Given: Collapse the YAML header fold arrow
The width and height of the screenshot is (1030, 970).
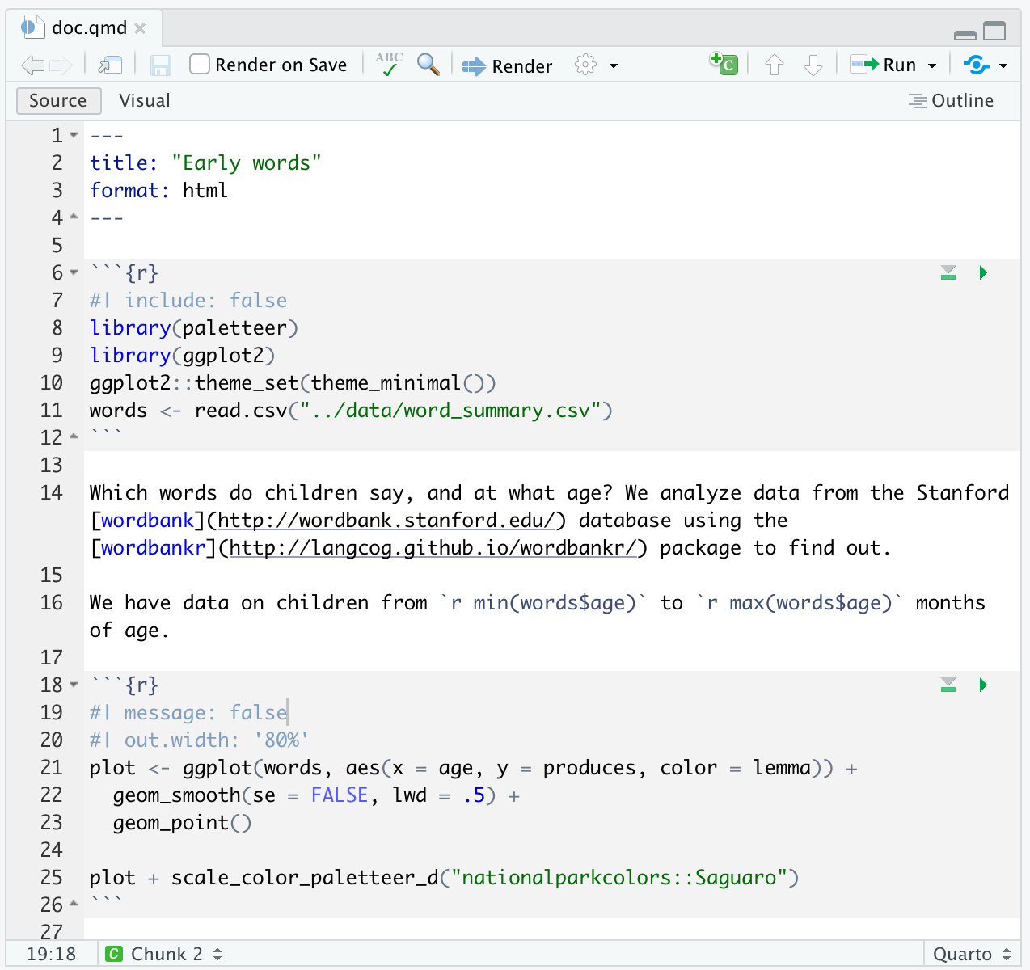Looking at the screenshot, I should (x=74, y=135).
